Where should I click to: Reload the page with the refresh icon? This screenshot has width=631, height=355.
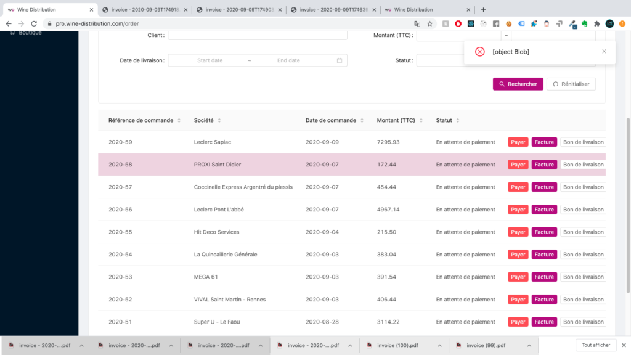[x=35, y=23]
